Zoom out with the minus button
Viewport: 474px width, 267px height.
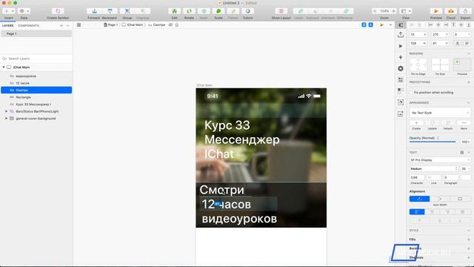coord(375,11)
